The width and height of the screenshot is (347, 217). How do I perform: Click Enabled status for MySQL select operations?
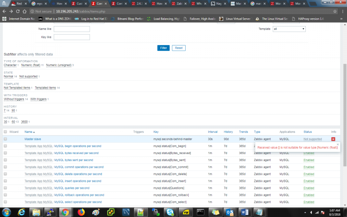click(309, 202)
